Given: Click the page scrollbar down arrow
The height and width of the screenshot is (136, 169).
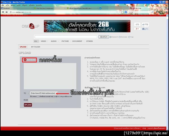Looking at the screenshot, I should tap(168, 130).
